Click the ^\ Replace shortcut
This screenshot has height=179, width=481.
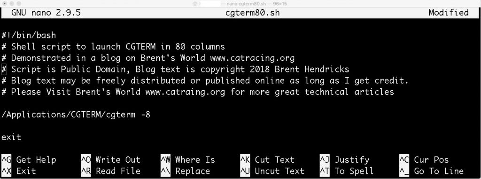[x=185, y=171]
